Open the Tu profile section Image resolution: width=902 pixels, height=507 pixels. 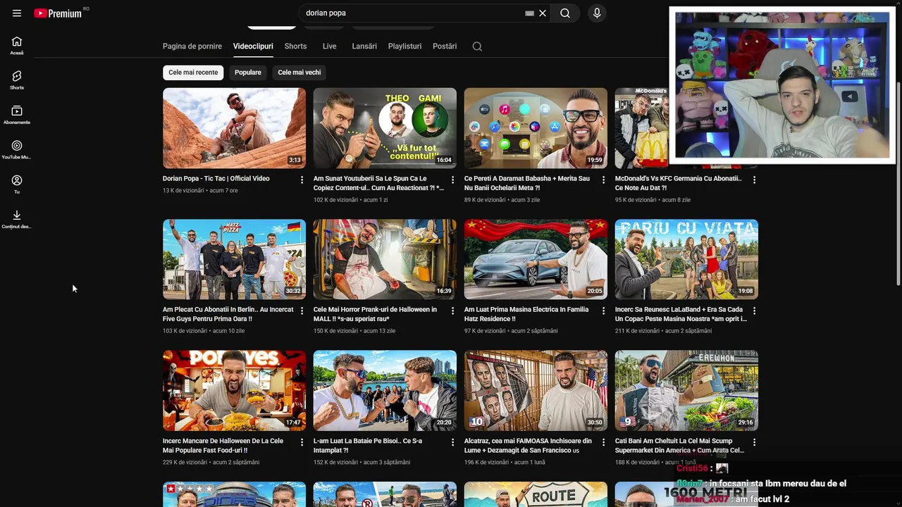click(17, 184)
